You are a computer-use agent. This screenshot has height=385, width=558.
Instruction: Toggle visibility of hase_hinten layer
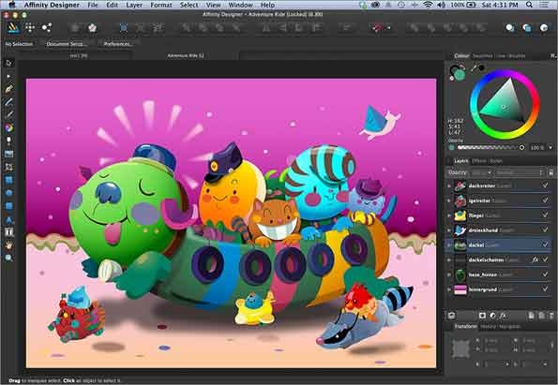[x=545, y=274]
